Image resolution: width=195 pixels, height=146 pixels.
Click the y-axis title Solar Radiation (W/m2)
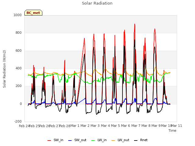click(x=4, y=69)
